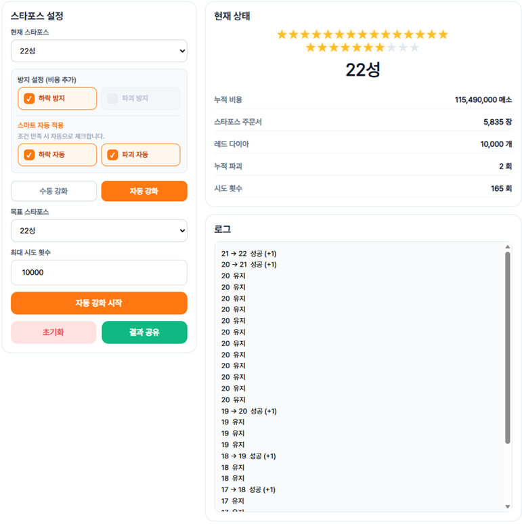Click the first gold star in the top row
The width and height of the screenshot is (522, 524).
coord(282,35)
